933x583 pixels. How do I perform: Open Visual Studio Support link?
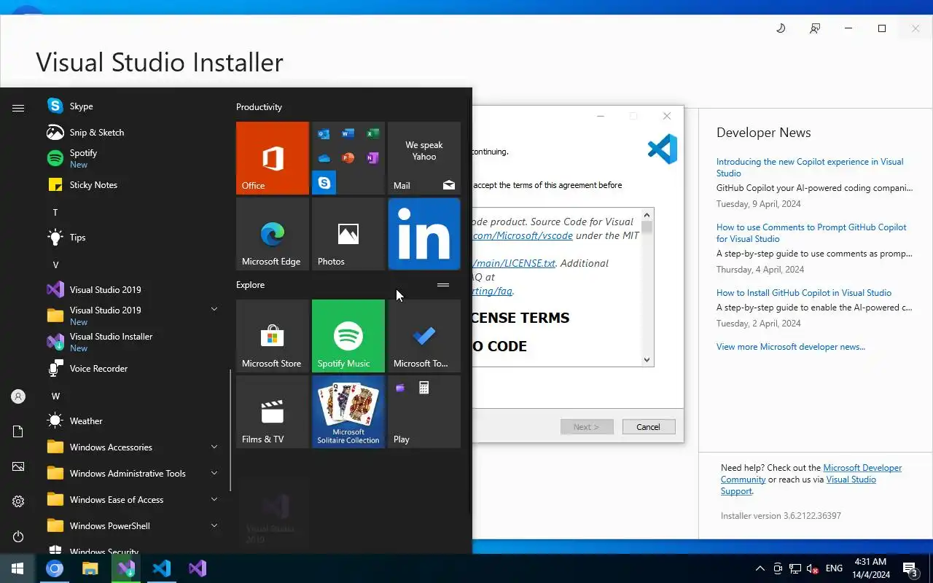[x=798, y=485]
